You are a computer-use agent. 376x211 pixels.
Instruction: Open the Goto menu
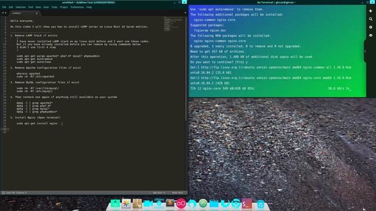click(x=46, y=7)
